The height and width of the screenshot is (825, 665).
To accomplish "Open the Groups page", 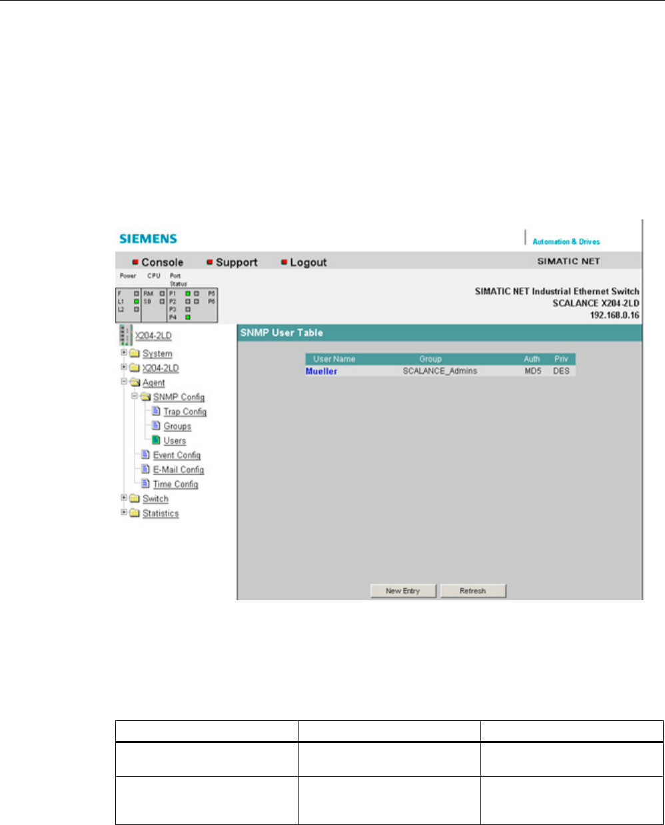I will click(177, 426).
